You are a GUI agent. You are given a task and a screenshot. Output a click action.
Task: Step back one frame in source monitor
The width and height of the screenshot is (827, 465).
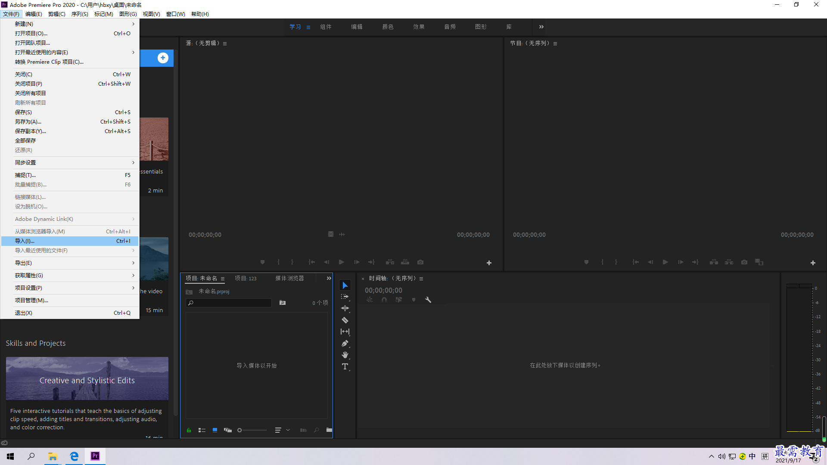[326, 262]
